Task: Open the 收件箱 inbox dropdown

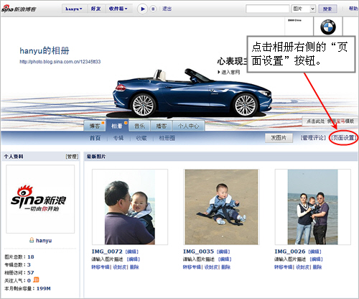Action: pos(118,9)
